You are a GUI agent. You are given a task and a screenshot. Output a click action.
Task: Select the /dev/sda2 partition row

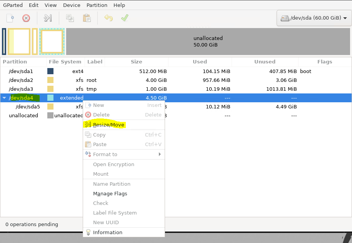click(176, 80)
